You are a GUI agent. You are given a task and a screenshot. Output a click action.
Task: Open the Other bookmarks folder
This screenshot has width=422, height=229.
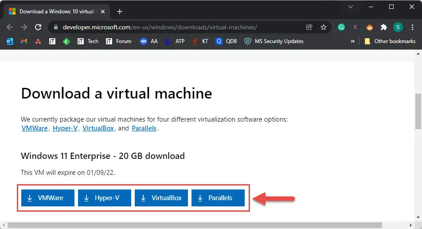390,41
